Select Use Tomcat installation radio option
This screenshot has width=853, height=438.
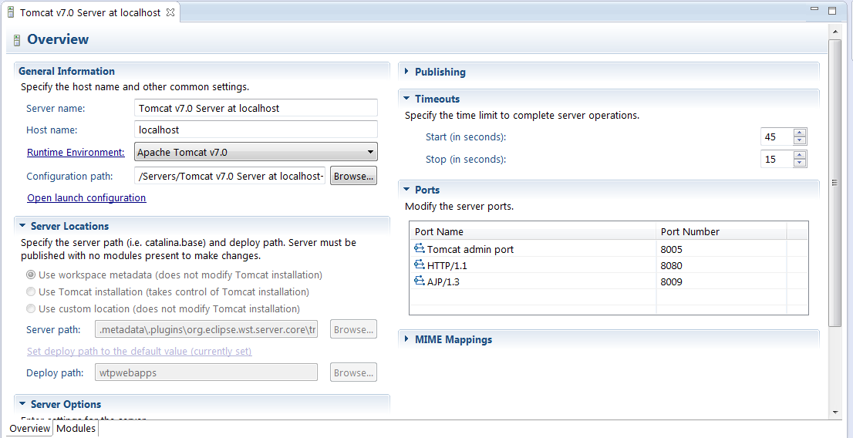[x=32, y=291]
